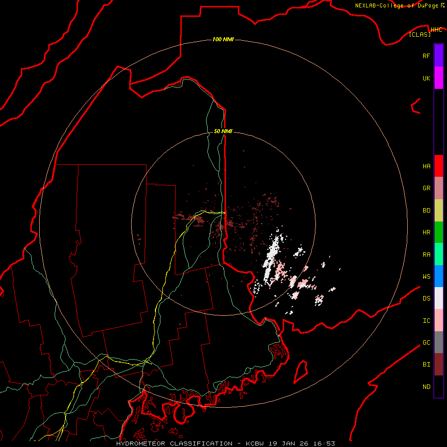Select the DS white legend swatch

coord(439,298)
